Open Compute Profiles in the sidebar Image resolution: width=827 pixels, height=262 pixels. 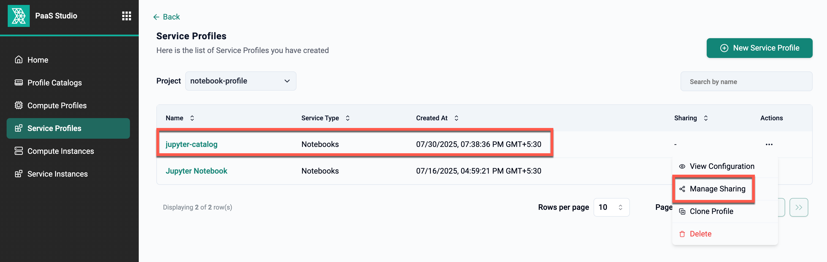(68, 105)
